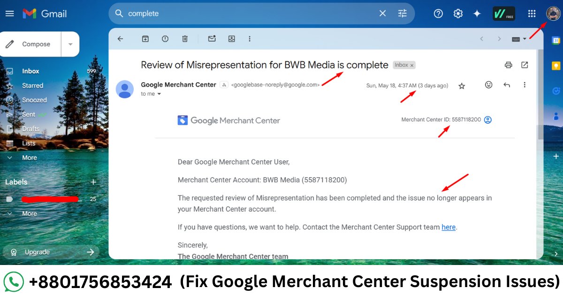Clear the "complete" search query with X
Image resolution: width=563 pixels, height=296 pixels.
(382, 13)
